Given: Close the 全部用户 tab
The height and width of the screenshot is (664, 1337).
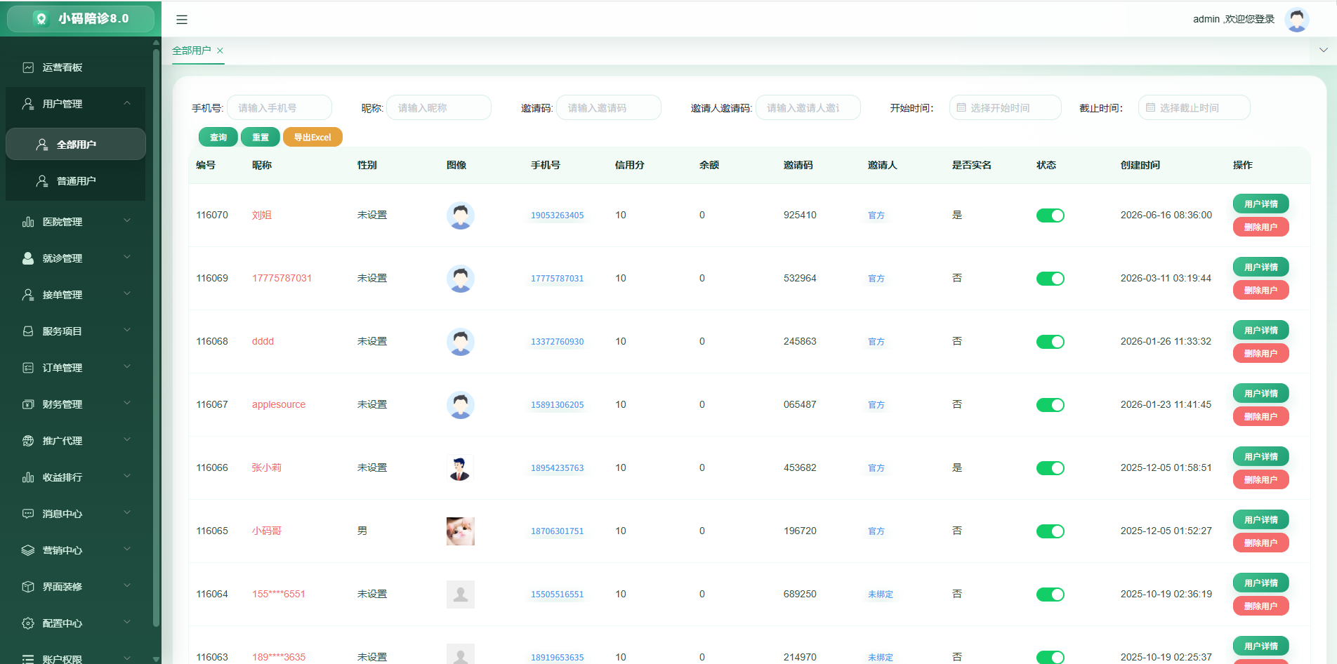Looking at the screenshot, I should 220,51.
